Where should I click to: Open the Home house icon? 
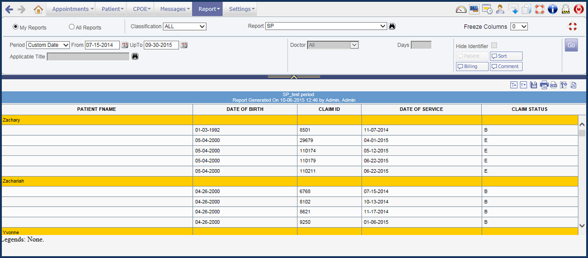coord(38,9)
